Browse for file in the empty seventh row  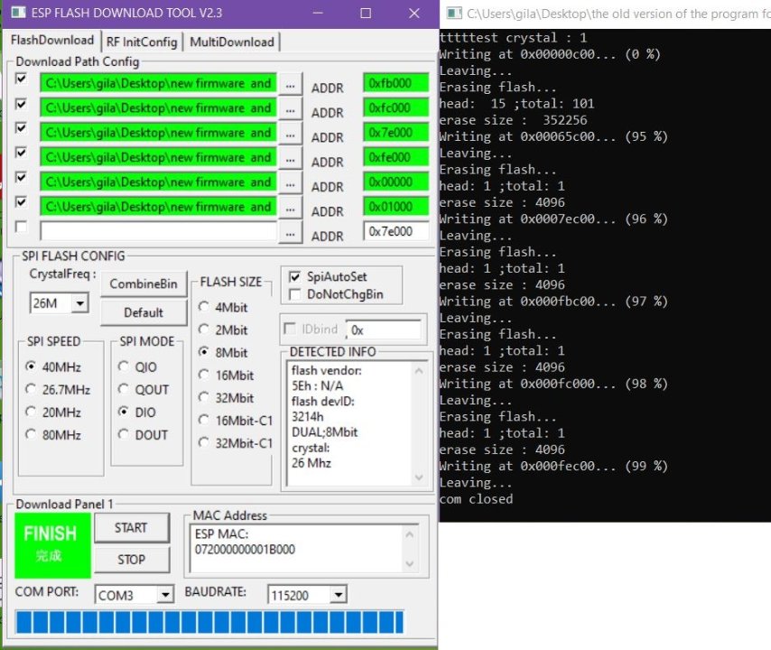pos(290,234)
